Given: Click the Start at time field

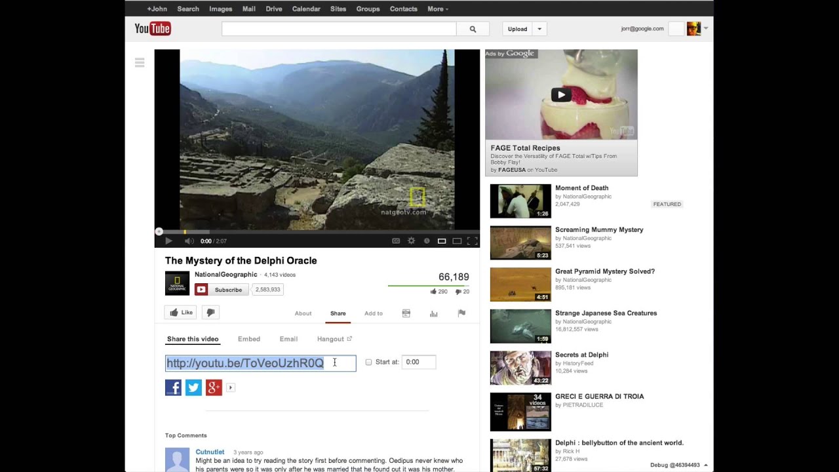Looking at the screenshot, I should (x=419, y=362).
